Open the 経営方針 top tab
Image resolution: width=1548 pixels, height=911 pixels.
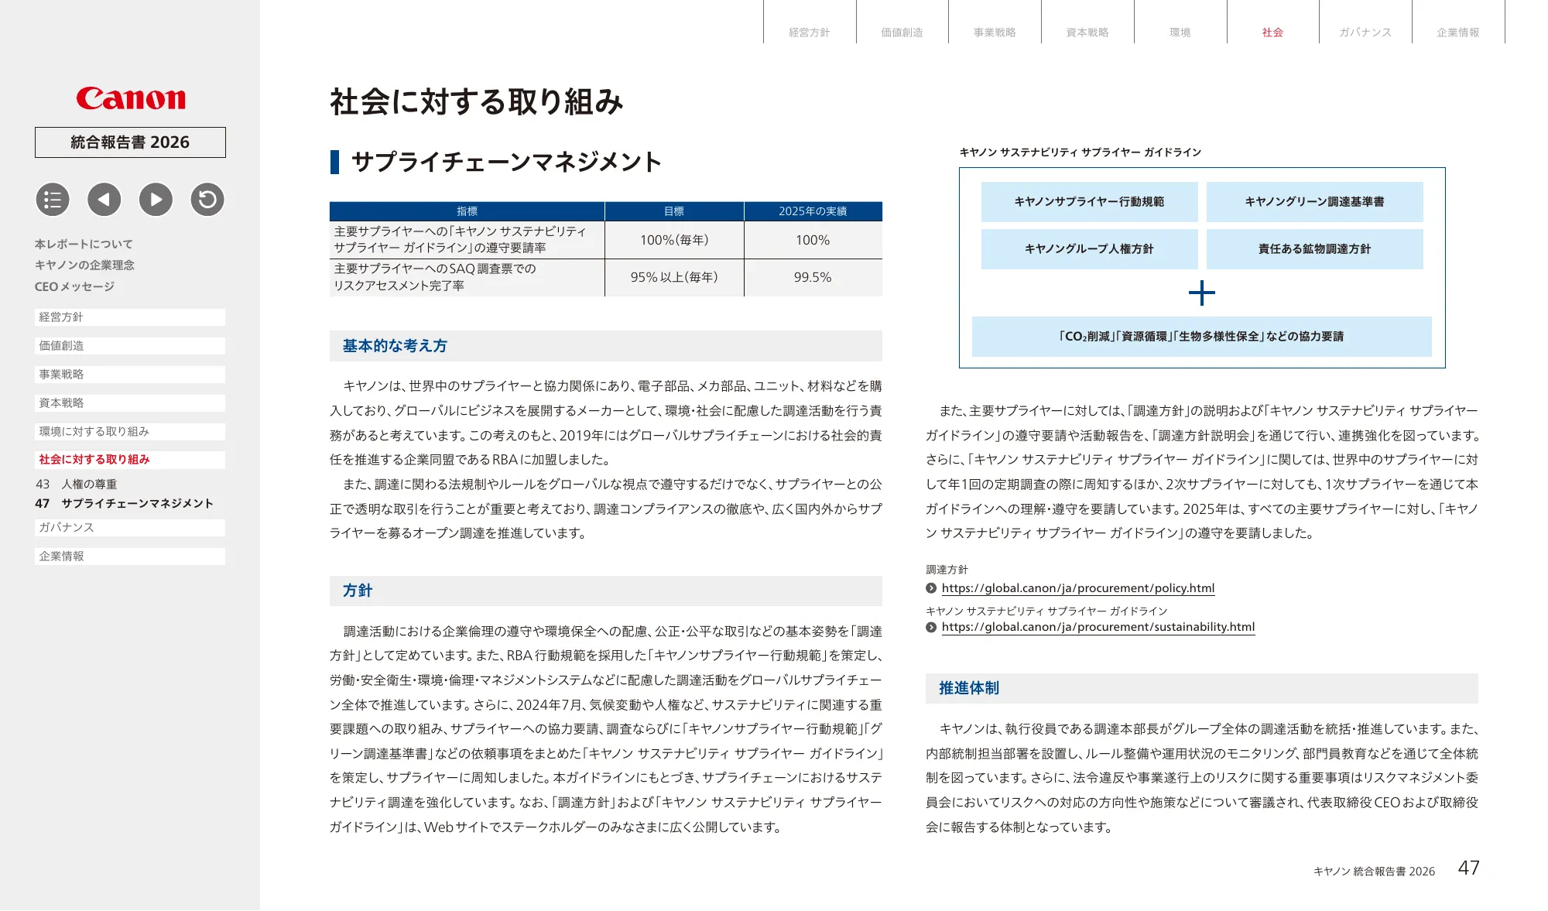coord(810,32)
